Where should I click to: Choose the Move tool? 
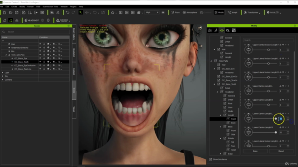(87, 13)
